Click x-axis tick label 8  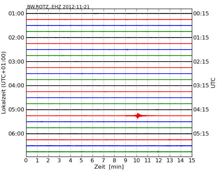pyautogui.click(x=114, y=161)
